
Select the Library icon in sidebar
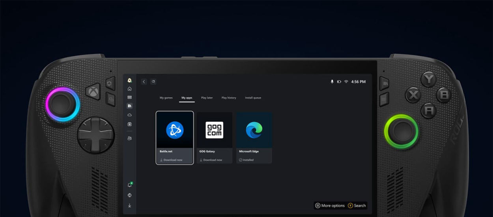pos(129,106)
